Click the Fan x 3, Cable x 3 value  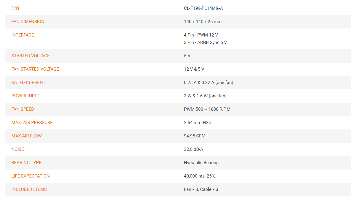tap(201, 189)
